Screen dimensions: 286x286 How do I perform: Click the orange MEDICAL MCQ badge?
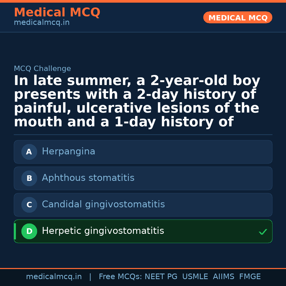(x=238, y=18)
